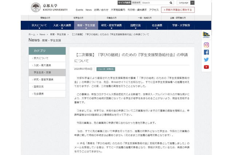Open the Facebook icon in the side panel
233x155 pixels.
pos(206,52)
